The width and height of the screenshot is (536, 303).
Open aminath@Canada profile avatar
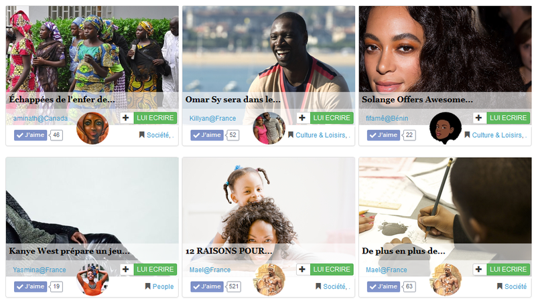[92, 128]
